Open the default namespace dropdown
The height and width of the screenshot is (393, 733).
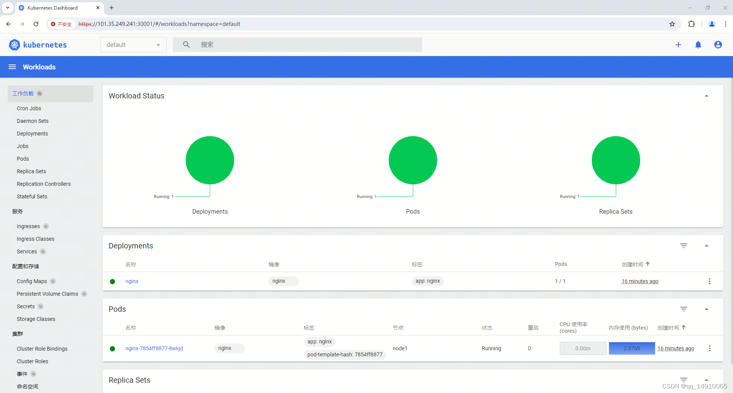tap(133, 45)
